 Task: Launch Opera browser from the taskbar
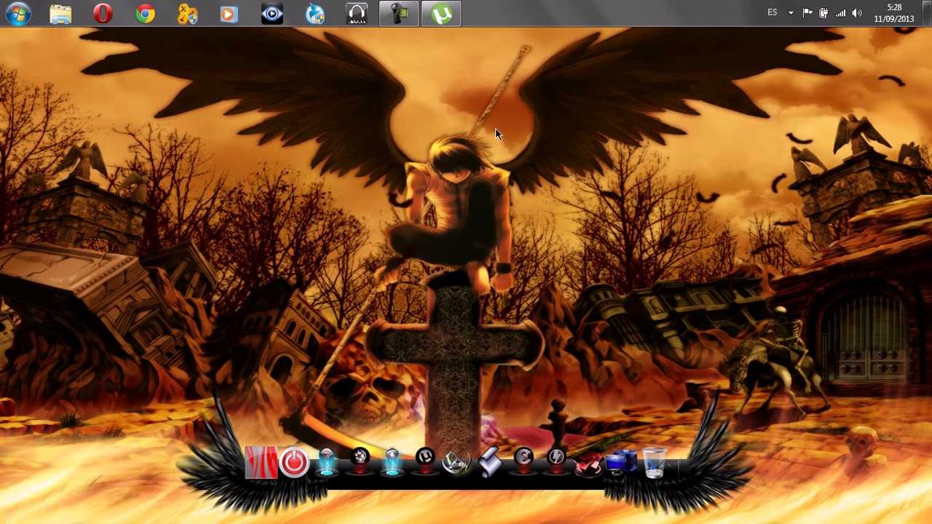click(103, 13)
